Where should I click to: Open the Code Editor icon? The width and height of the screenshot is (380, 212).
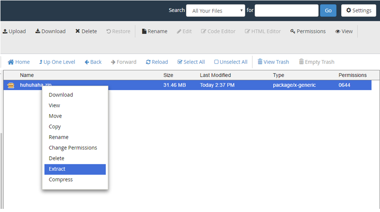pos(203,31)
